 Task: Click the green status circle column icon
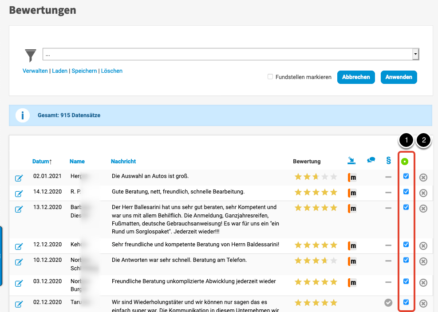405,162
